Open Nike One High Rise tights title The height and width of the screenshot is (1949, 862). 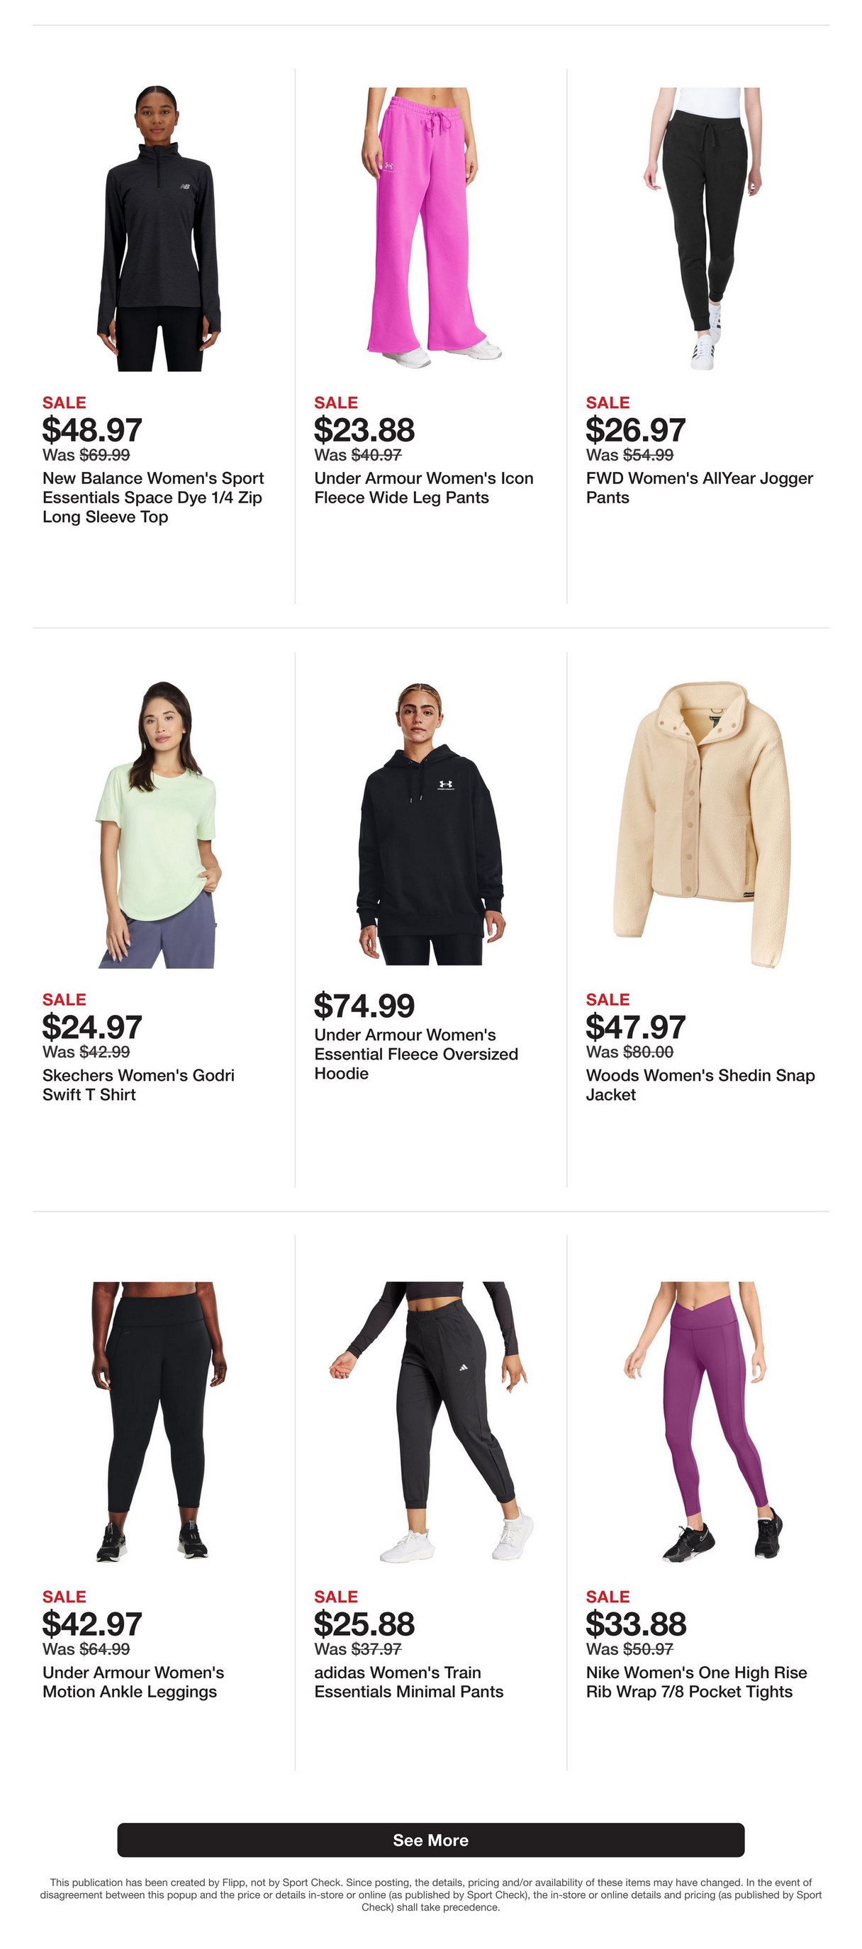coord(696,1682)
